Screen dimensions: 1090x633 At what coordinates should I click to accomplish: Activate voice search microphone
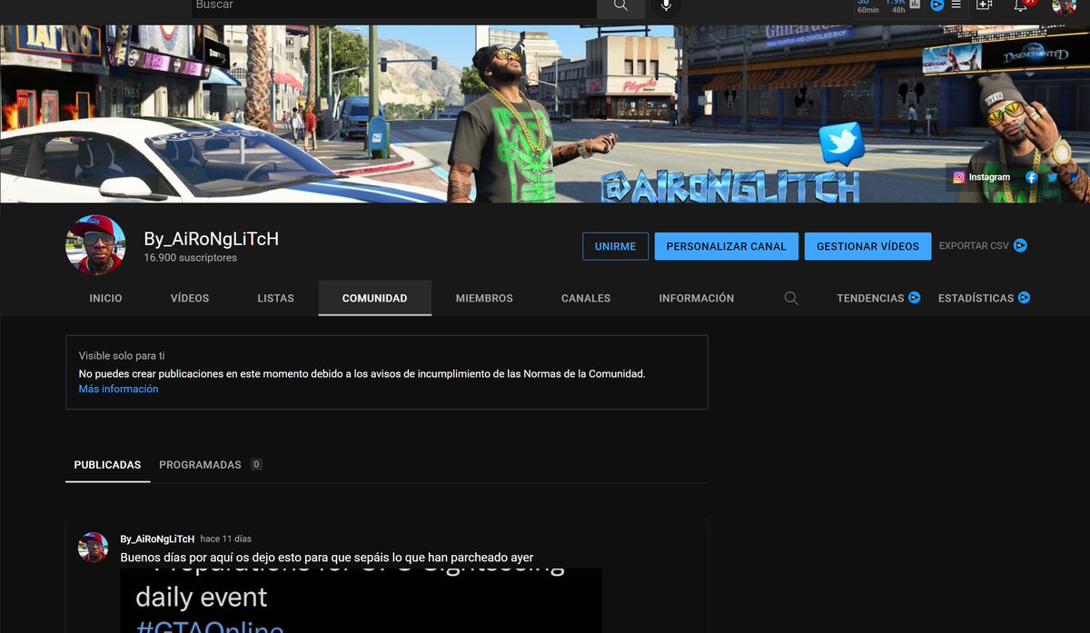pos(666,5)
